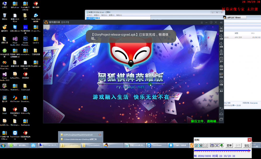Click the WinThruster desktop icon
Screen dimensions: 261x159
click(x=15, y=99)
